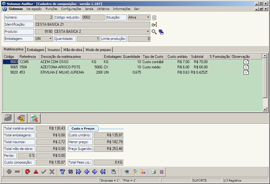The height and width of the screenshot is (184, 270).
Task: Click the notepad icon next to Situação
Action: pos(154,18)
